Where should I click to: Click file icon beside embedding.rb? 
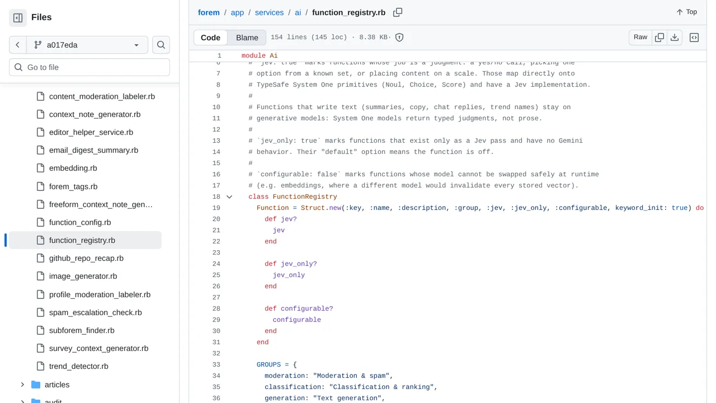[40, 168]
